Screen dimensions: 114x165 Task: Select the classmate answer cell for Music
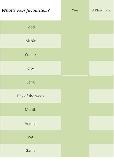pos(101,41)
